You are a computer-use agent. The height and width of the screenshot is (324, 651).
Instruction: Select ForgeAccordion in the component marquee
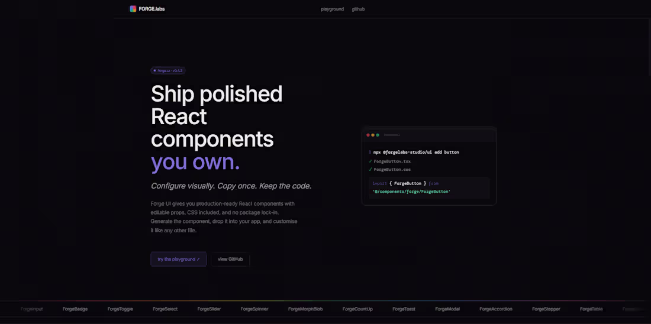(496, 309)
